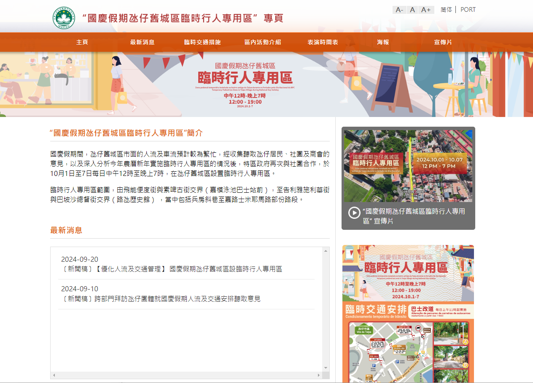533x383 pixels.
Task: Open 臨時交通措施 menu item
Action: 202,42
